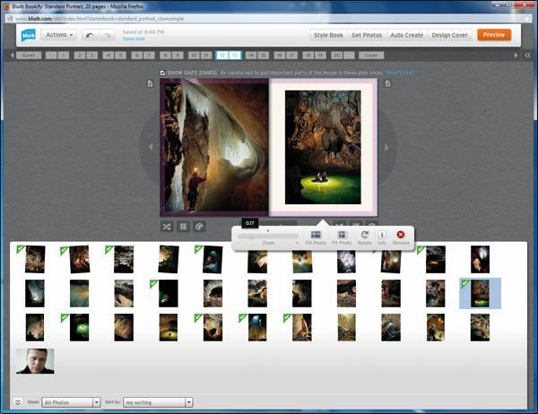Click the orange Preview button

click(494, 35)
